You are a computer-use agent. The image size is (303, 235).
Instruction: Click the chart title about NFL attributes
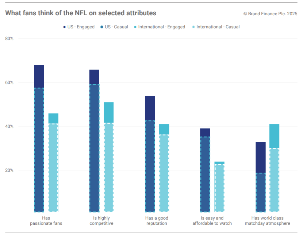coord(81,13)
